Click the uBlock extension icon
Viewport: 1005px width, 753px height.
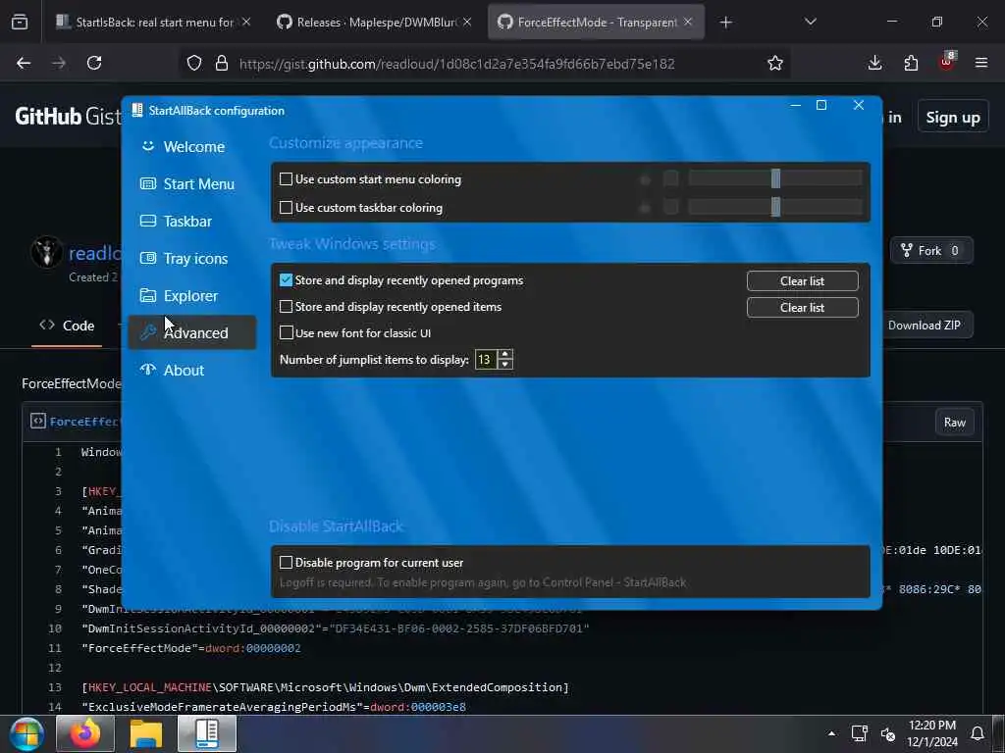pyautogui.click(x=947, y=62)
